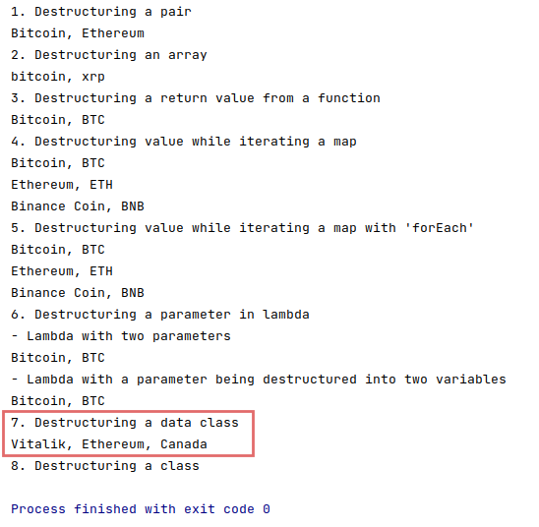Click the line about parameter destructured into two variables
Screen dimensions: 539x527
pyautogui.click(x=259, y=380)
